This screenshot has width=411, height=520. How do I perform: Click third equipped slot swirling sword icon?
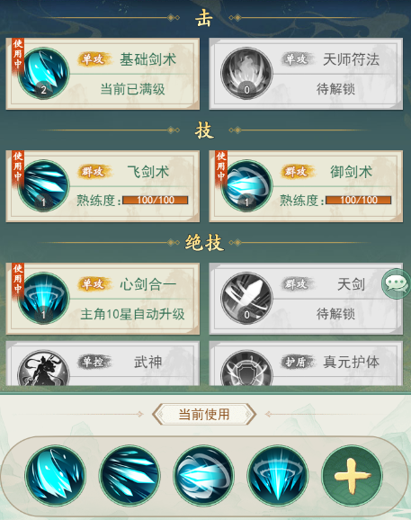[203, 476]
